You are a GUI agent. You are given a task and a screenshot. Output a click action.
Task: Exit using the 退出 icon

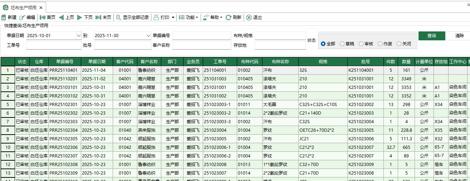pos(249,17)
